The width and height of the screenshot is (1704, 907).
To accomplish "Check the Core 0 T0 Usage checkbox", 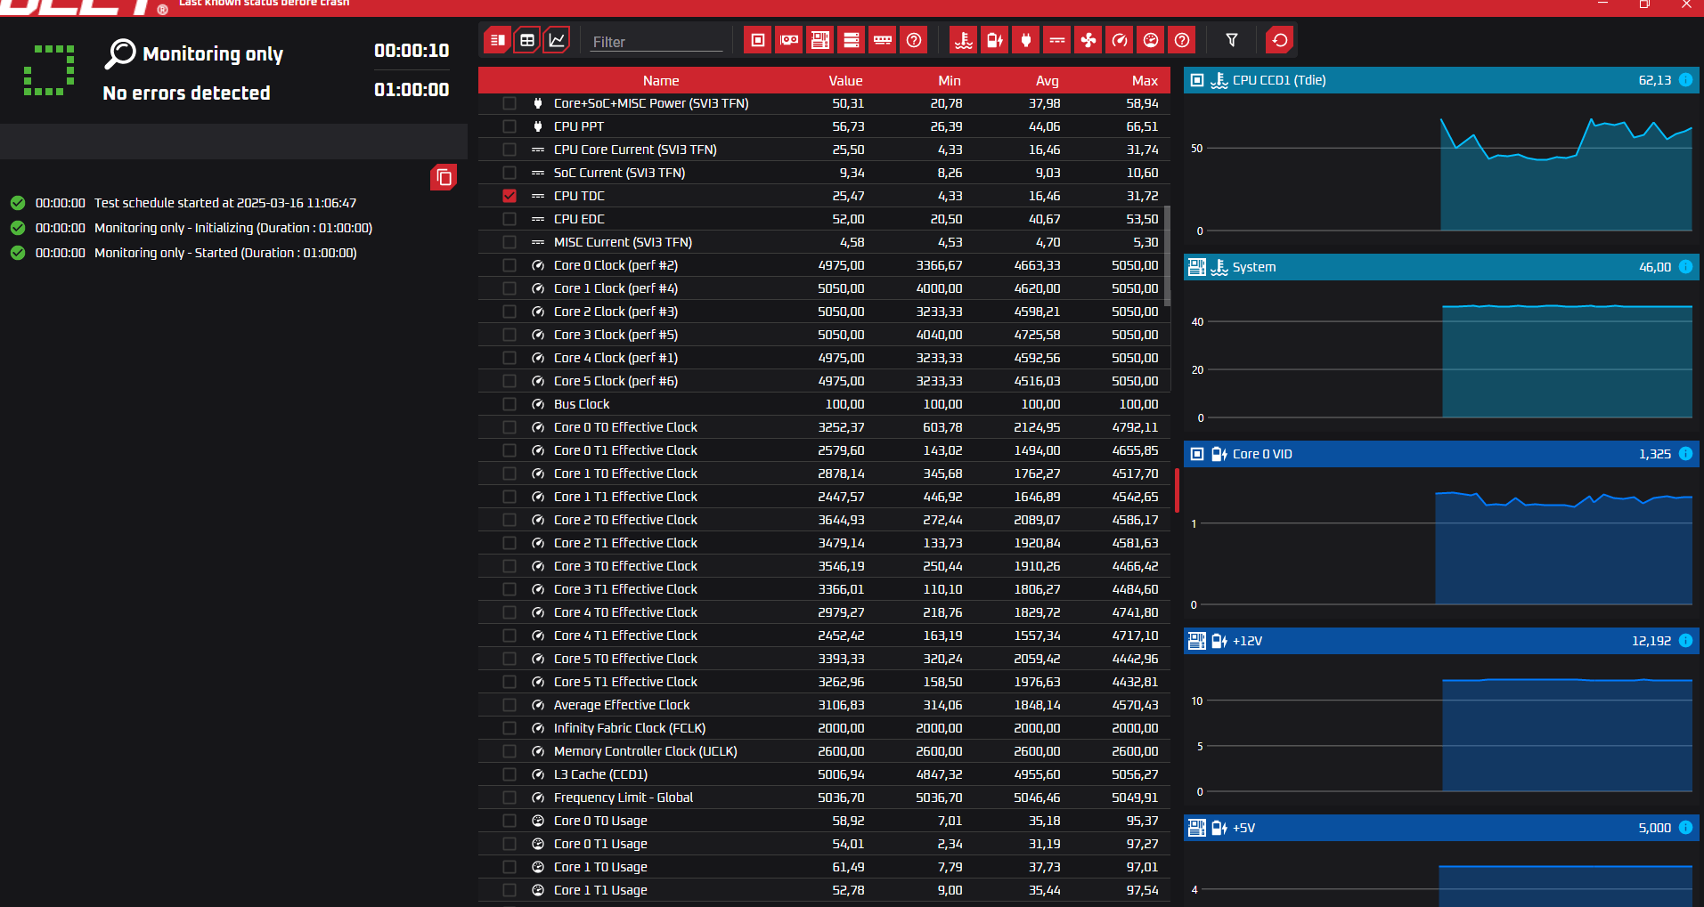I will pos(510,821).
